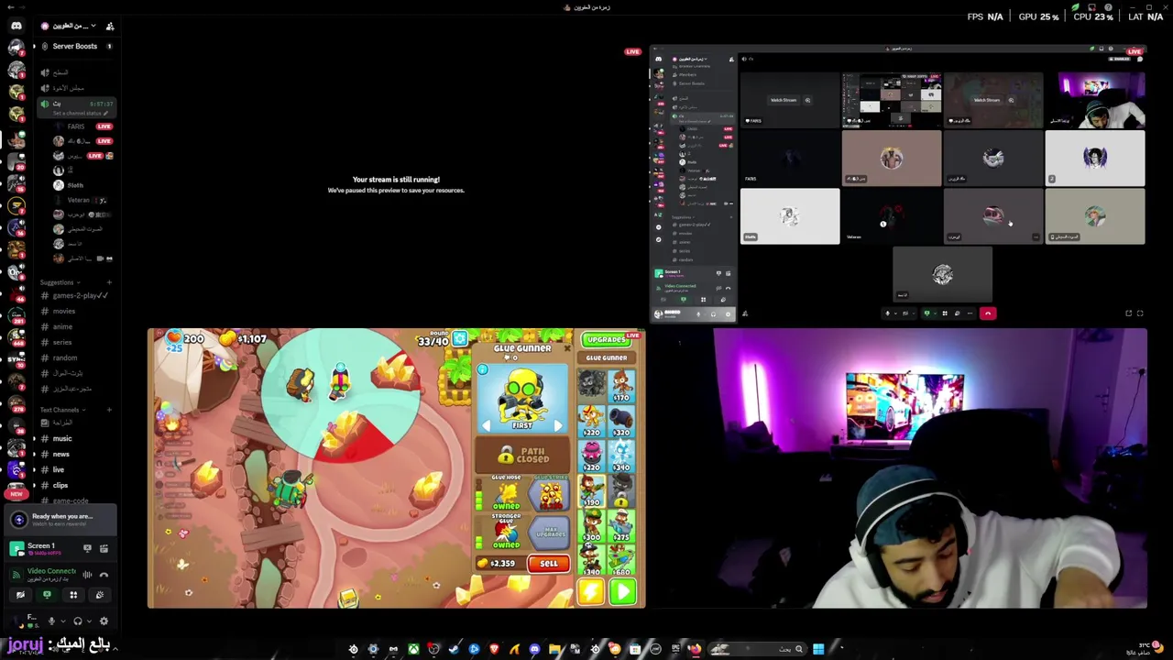Open soundboard button in voice panel
Screen dimensions: 1173x660
tap(100, 595)
